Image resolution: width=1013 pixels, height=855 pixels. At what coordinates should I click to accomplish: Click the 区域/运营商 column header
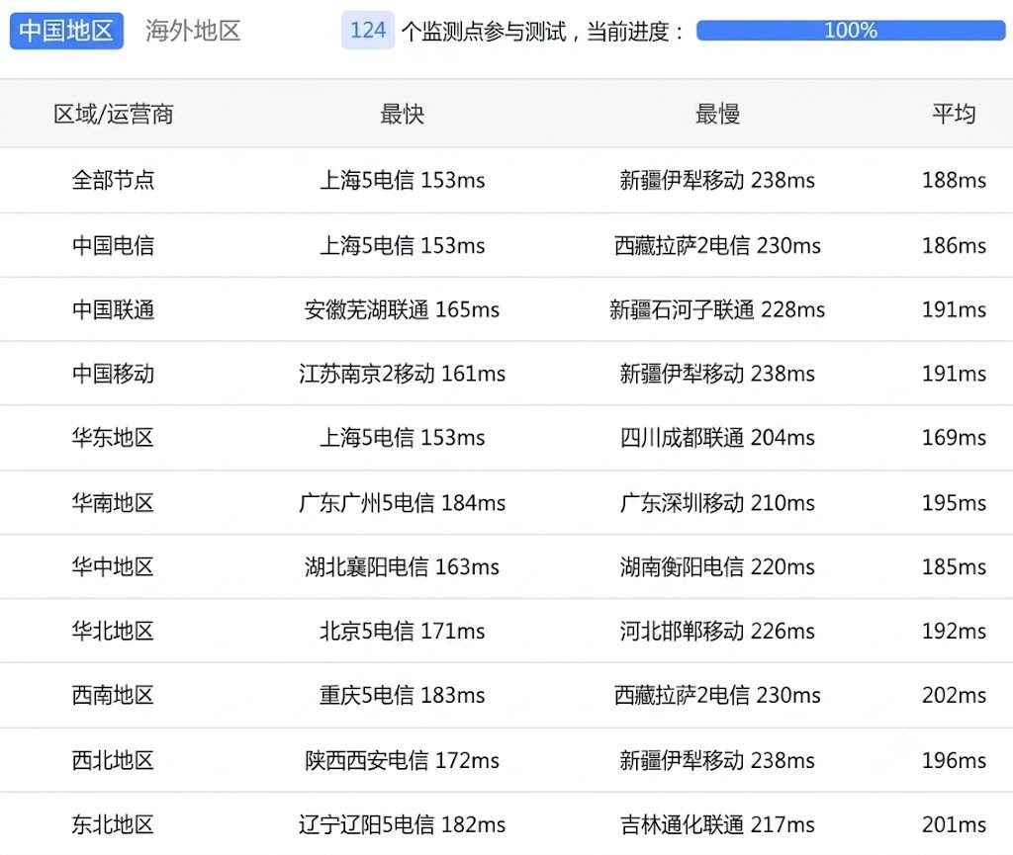click(x=113, y=115)
